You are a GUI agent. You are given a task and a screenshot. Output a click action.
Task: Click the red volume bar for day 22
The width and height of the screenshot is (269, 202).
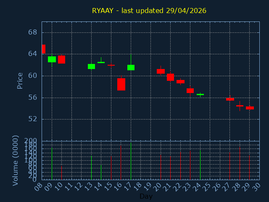click(x=180, y=166)
